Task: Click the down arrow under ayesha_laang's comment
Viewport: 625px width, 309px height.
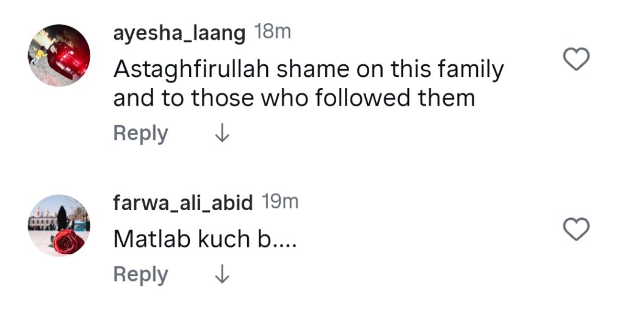Action: click(222, 133)
